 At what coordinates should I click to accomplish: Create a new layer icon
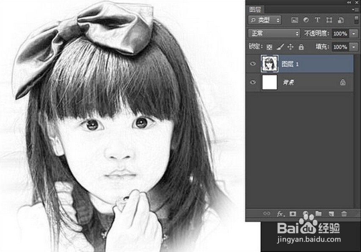pyautogui.click(x=331, y=214)
